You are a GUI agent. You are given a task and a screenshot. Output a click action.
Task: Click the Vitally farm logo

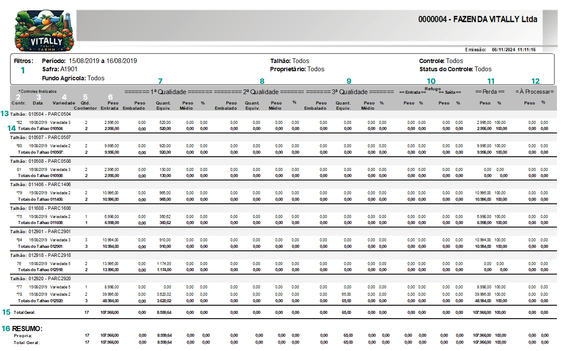[44, 31]
